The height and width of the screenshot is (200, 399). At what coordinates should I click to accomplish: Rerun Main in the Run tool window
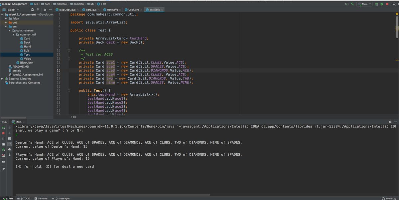tap(3, 128)
